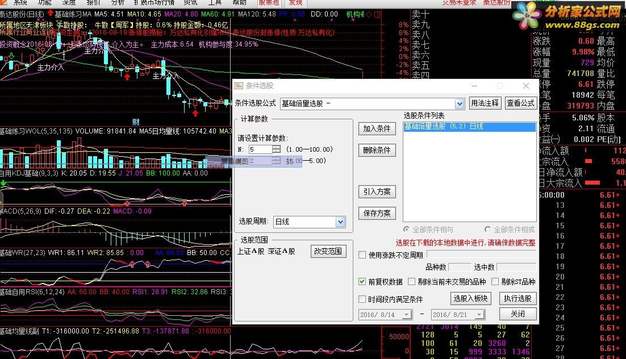Open the 功能 menu
Viewport: 626px width, 359px height.
45,2
